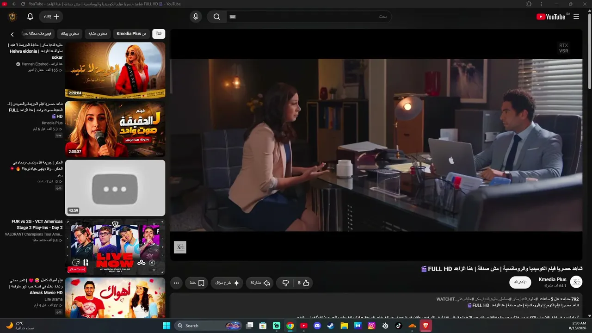Open the taskbar weather widget showing 25°C
The height and width of the screenshot is (333, 592).
pyautogui.click(x=20, y=326)
